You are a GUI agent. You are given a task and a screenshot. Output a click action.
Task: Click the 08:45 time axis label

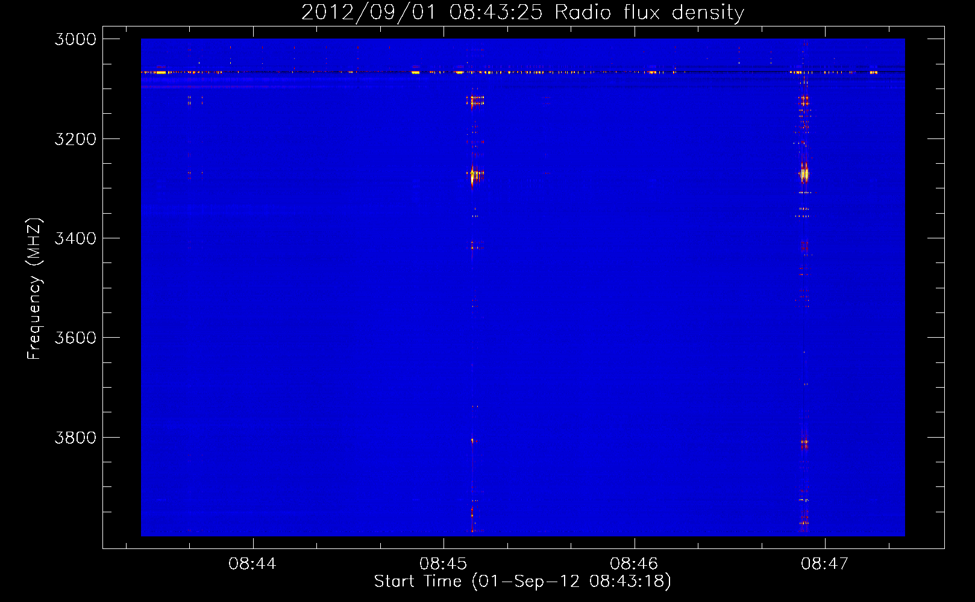pos(443,563)
